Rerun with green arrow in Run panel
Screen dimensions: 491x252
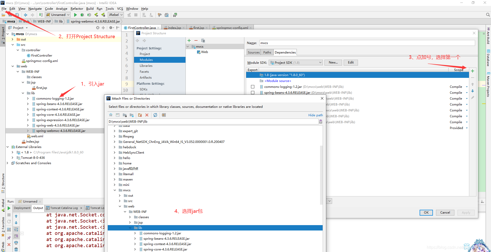[9, 208]
